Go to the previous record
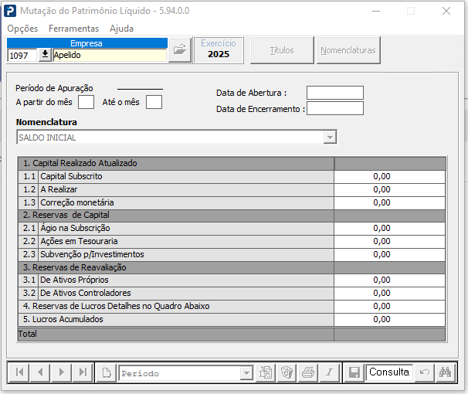The image size is (468, 394). coord(39,372)
